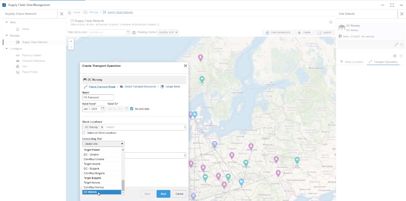Choose Carrefour Bulgaria in the list

click(x=102, y=173)
